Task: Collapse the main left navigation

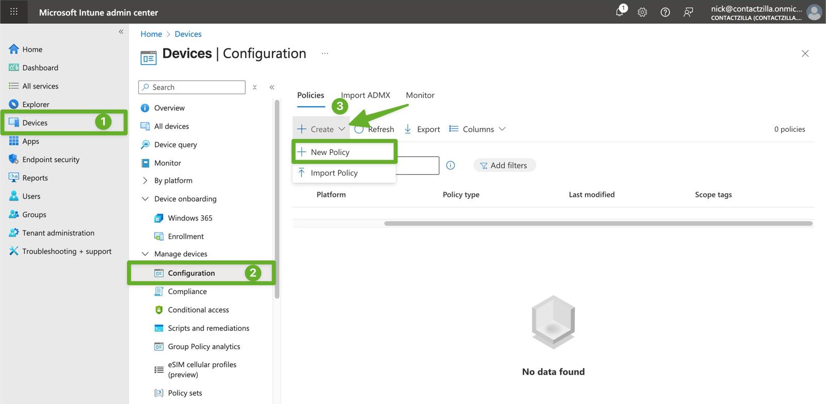Action: [x=121, y=32]
